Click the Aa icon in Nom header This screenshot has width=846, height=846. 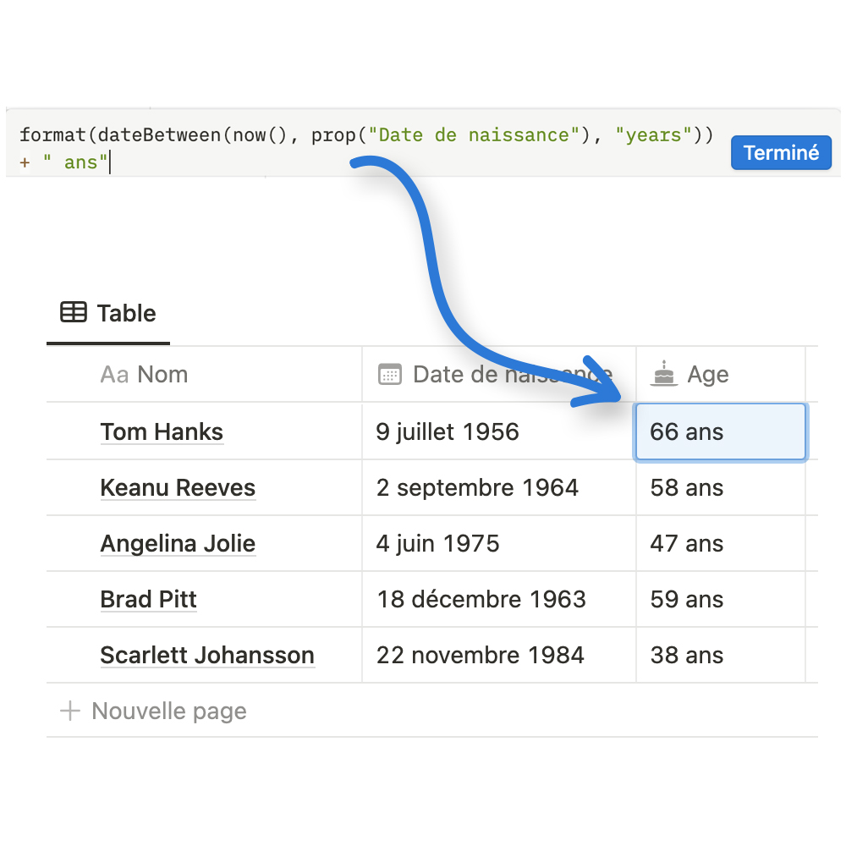pos(114,375)
